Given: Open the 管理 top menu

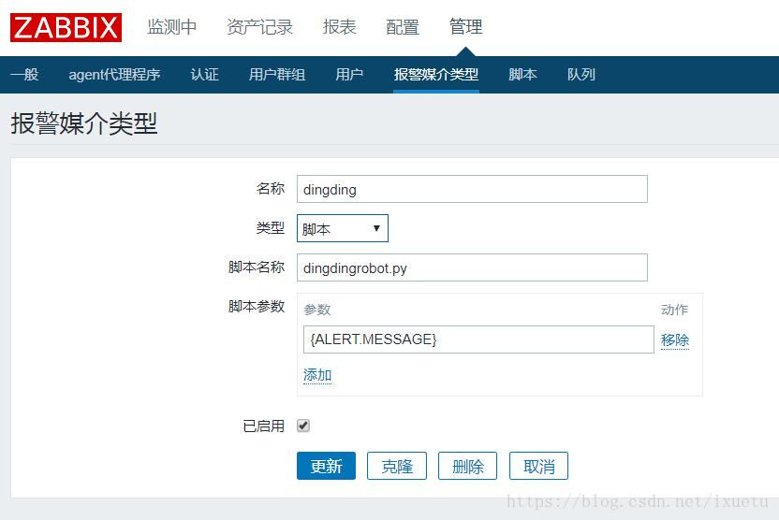Looking at the screenshot, I should click(x=465, y=27).
